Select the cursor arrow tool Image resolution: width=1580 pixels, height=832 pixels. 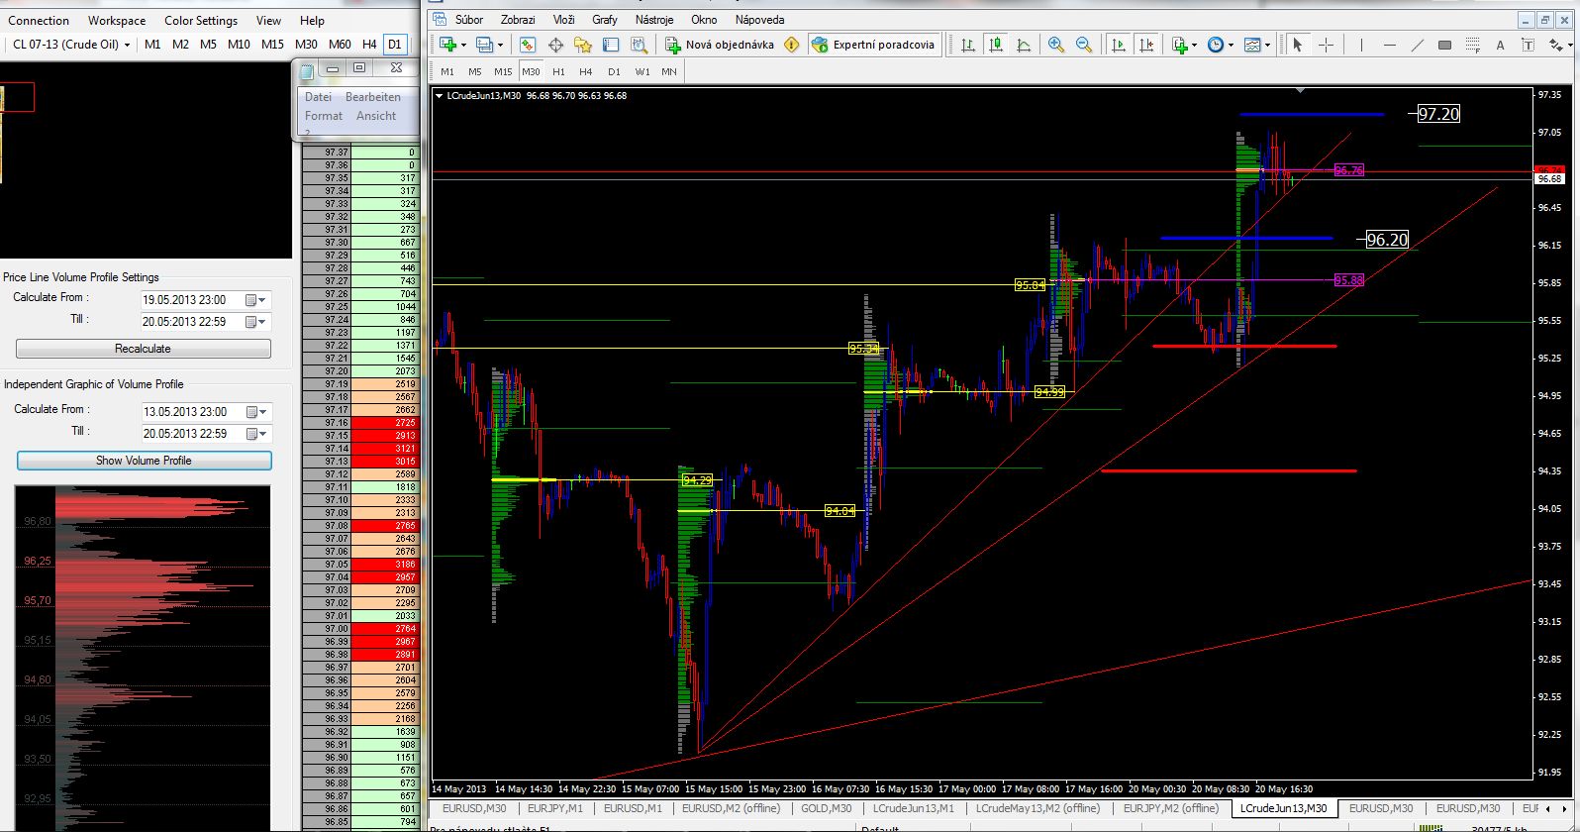[1297, 45]
